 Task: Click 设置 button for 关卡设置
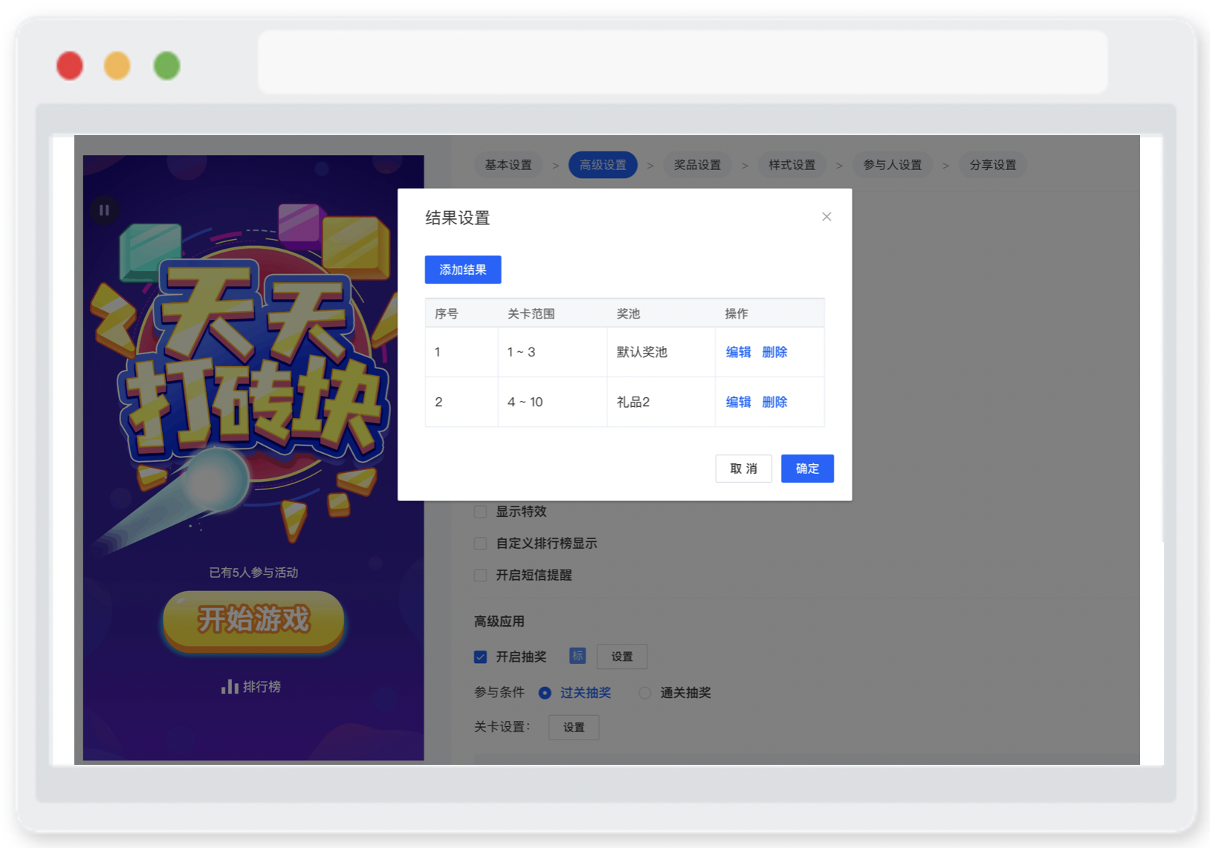[x=574, y=727]
